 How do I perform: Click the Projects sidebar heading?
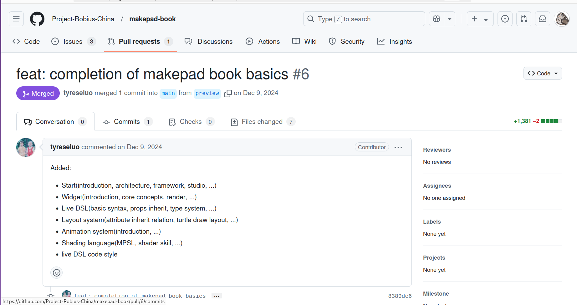tap(434, 258)
